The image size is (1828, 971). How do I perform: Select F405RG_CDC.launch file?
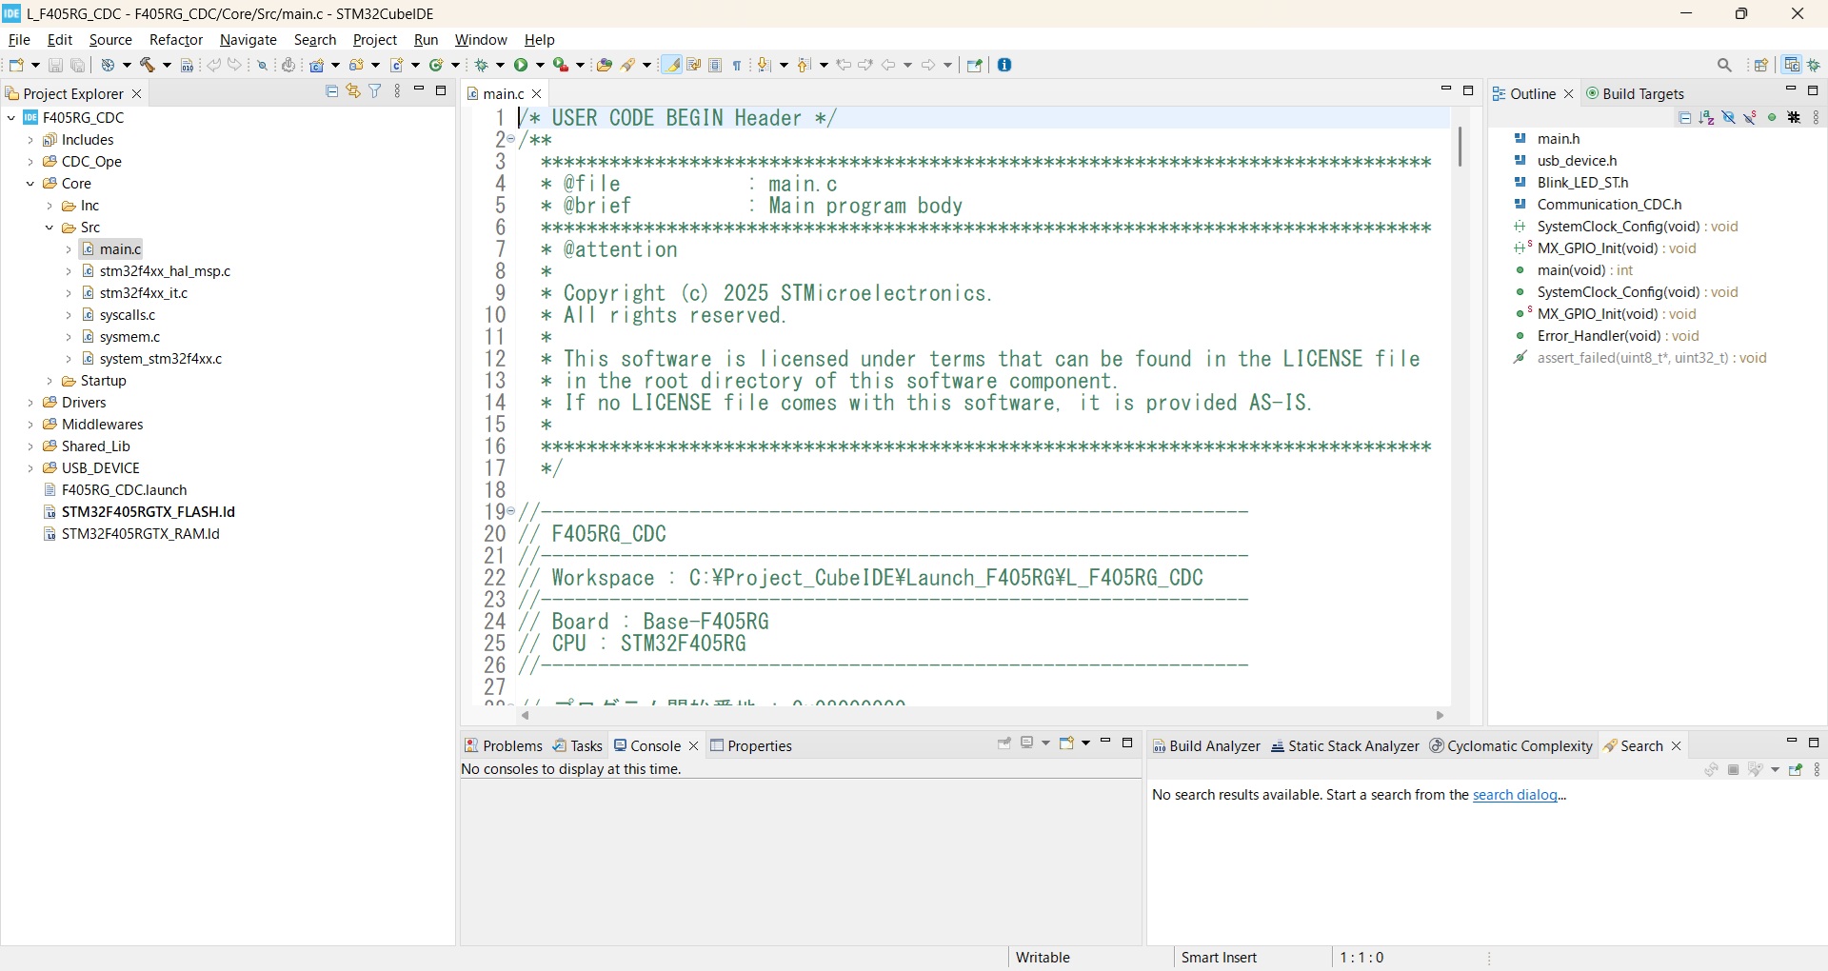pyautogui.click(x=124, y=490)
